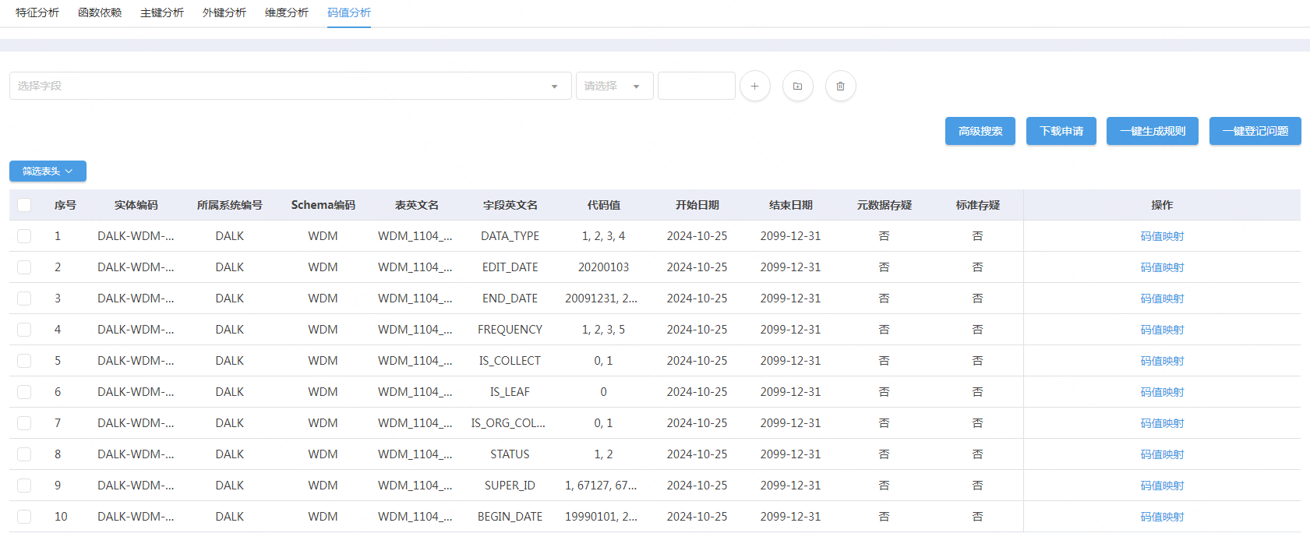Open 码值映射 on the STATUS row

coord(1162,454)
